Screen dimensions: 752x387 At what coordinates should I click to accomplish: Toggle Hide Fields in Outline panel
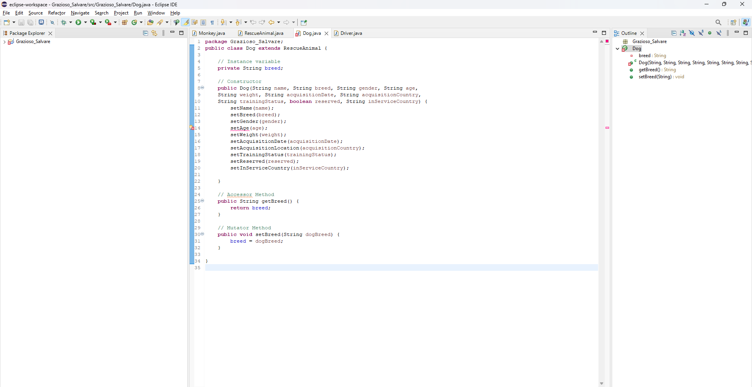tap(692, 33)
